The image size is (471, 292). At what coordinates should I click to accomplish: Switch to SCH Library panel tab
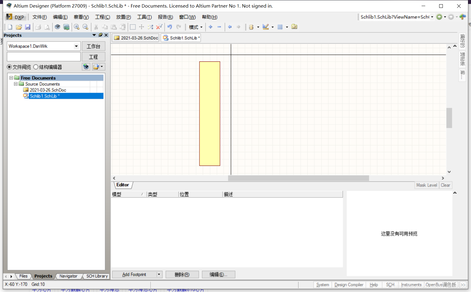click(x=97, y=276)
